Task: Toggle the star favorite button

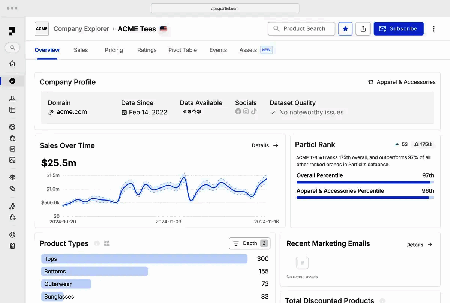Action: [x=345, y=29]
